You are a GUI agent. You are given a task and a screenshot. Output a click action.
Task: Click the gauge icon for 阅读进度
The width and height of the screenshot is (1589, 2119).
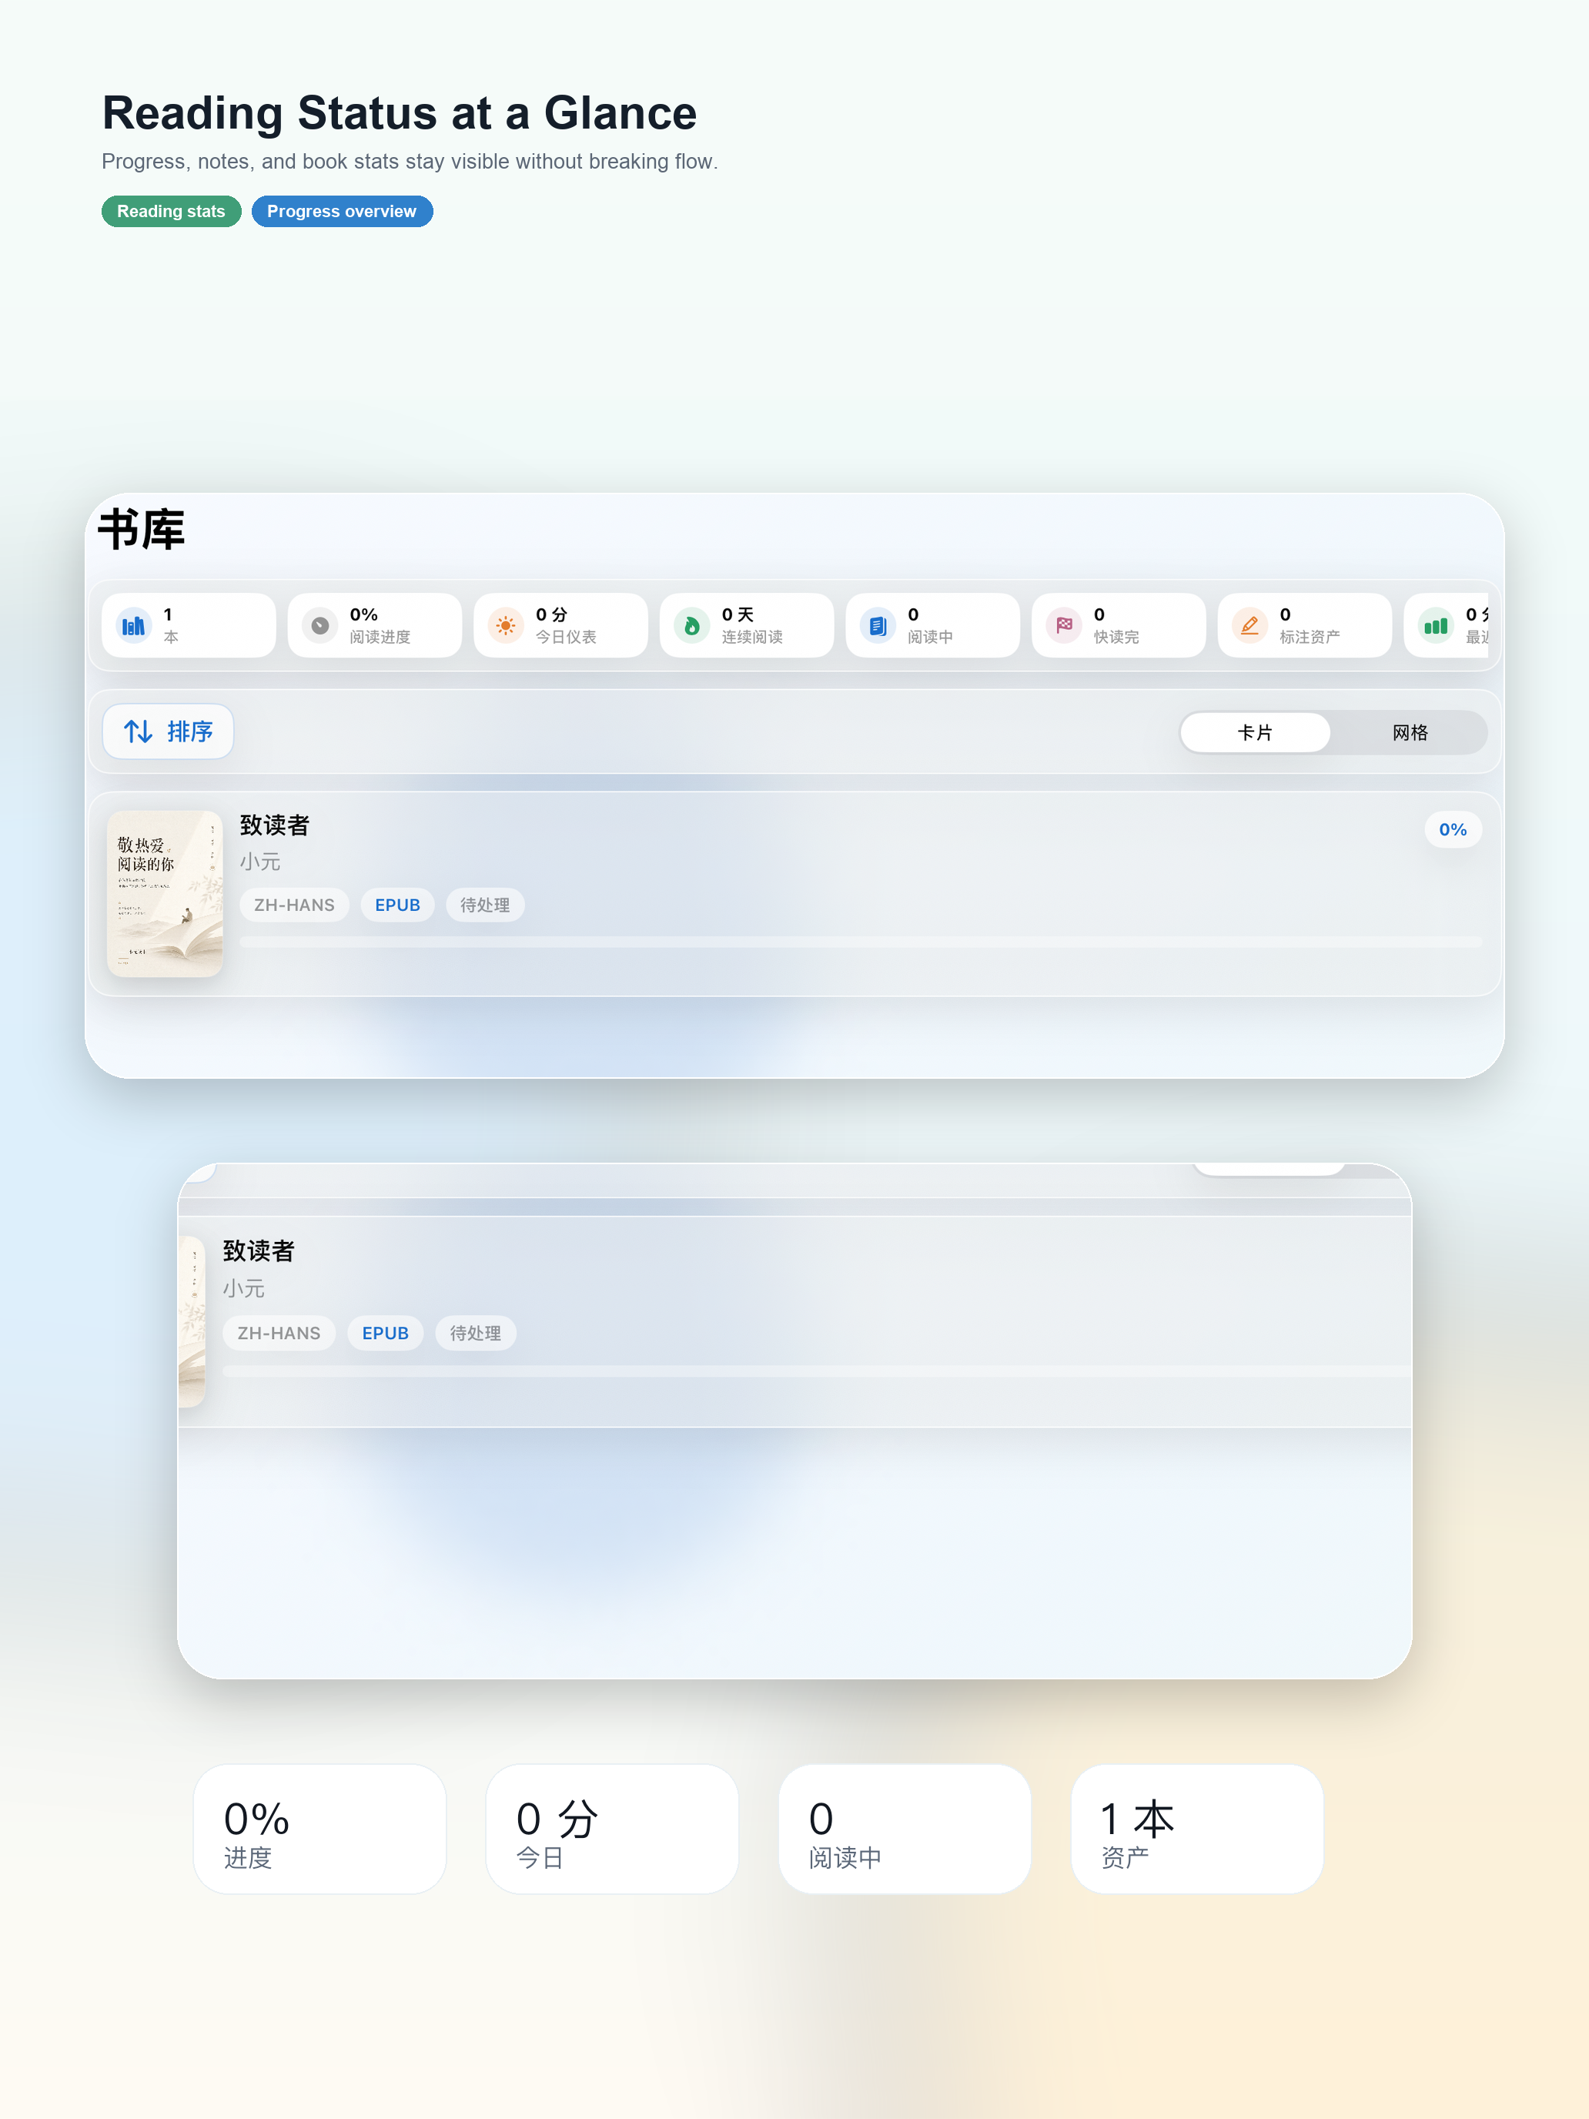320,625
